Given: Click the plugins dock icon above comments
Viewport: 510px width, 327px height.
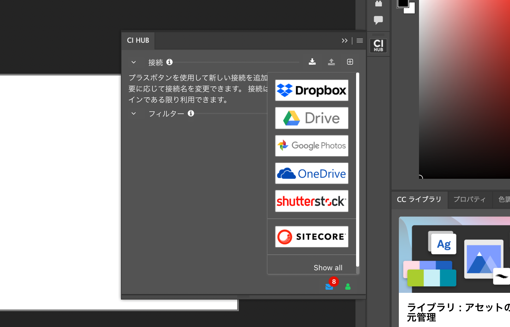Looking at the screenshot, I should coord(379,4).
